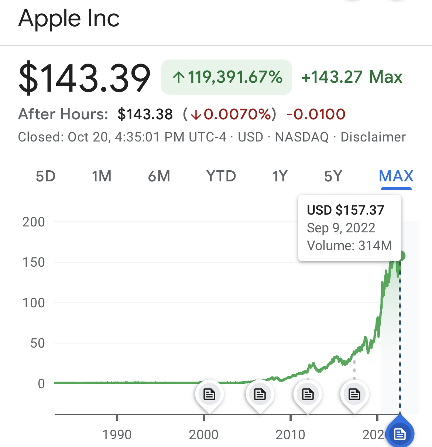The image size is (432, 447).
Task: Click the 2010 label on time axis
Action: tap(291, 435)
